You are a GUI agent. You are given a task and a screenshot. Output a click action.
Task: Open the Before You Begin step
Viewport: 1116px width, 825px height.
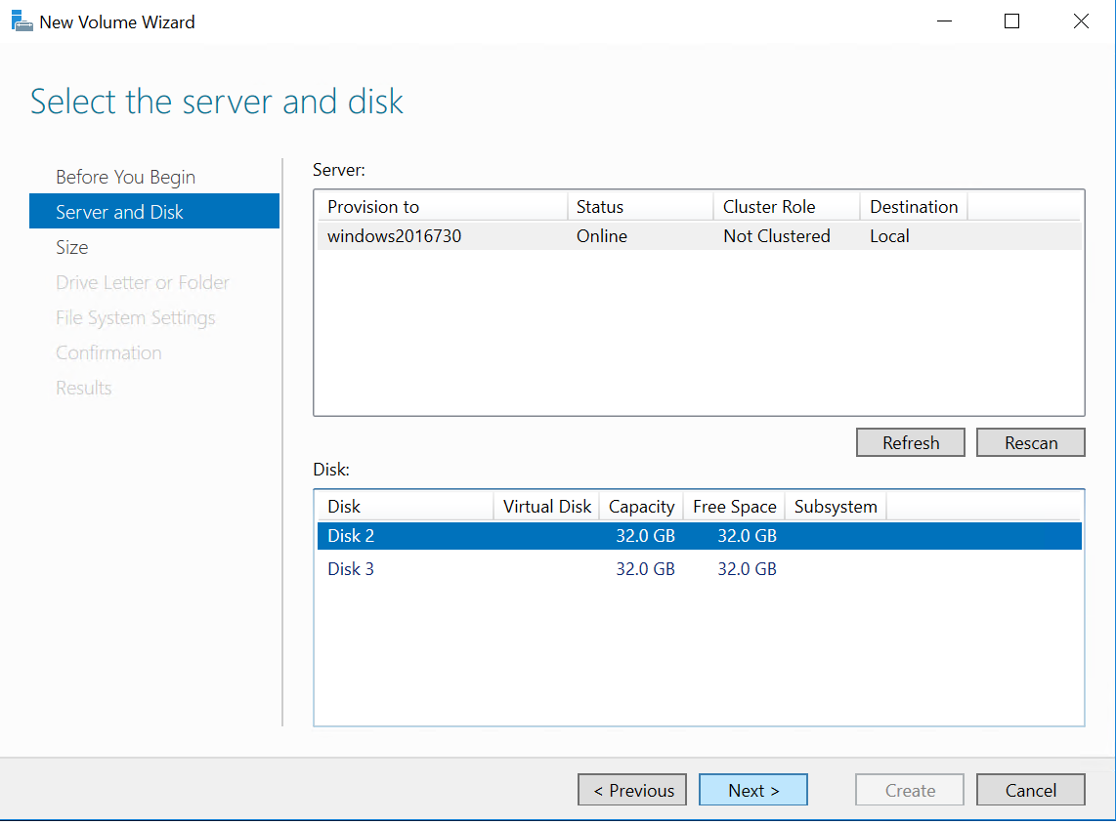point(125,177)
